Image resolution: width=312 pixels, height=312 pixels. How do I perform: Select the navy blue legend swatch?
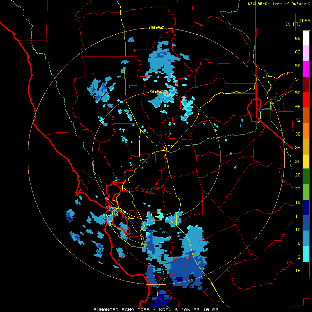click(306, 208)
